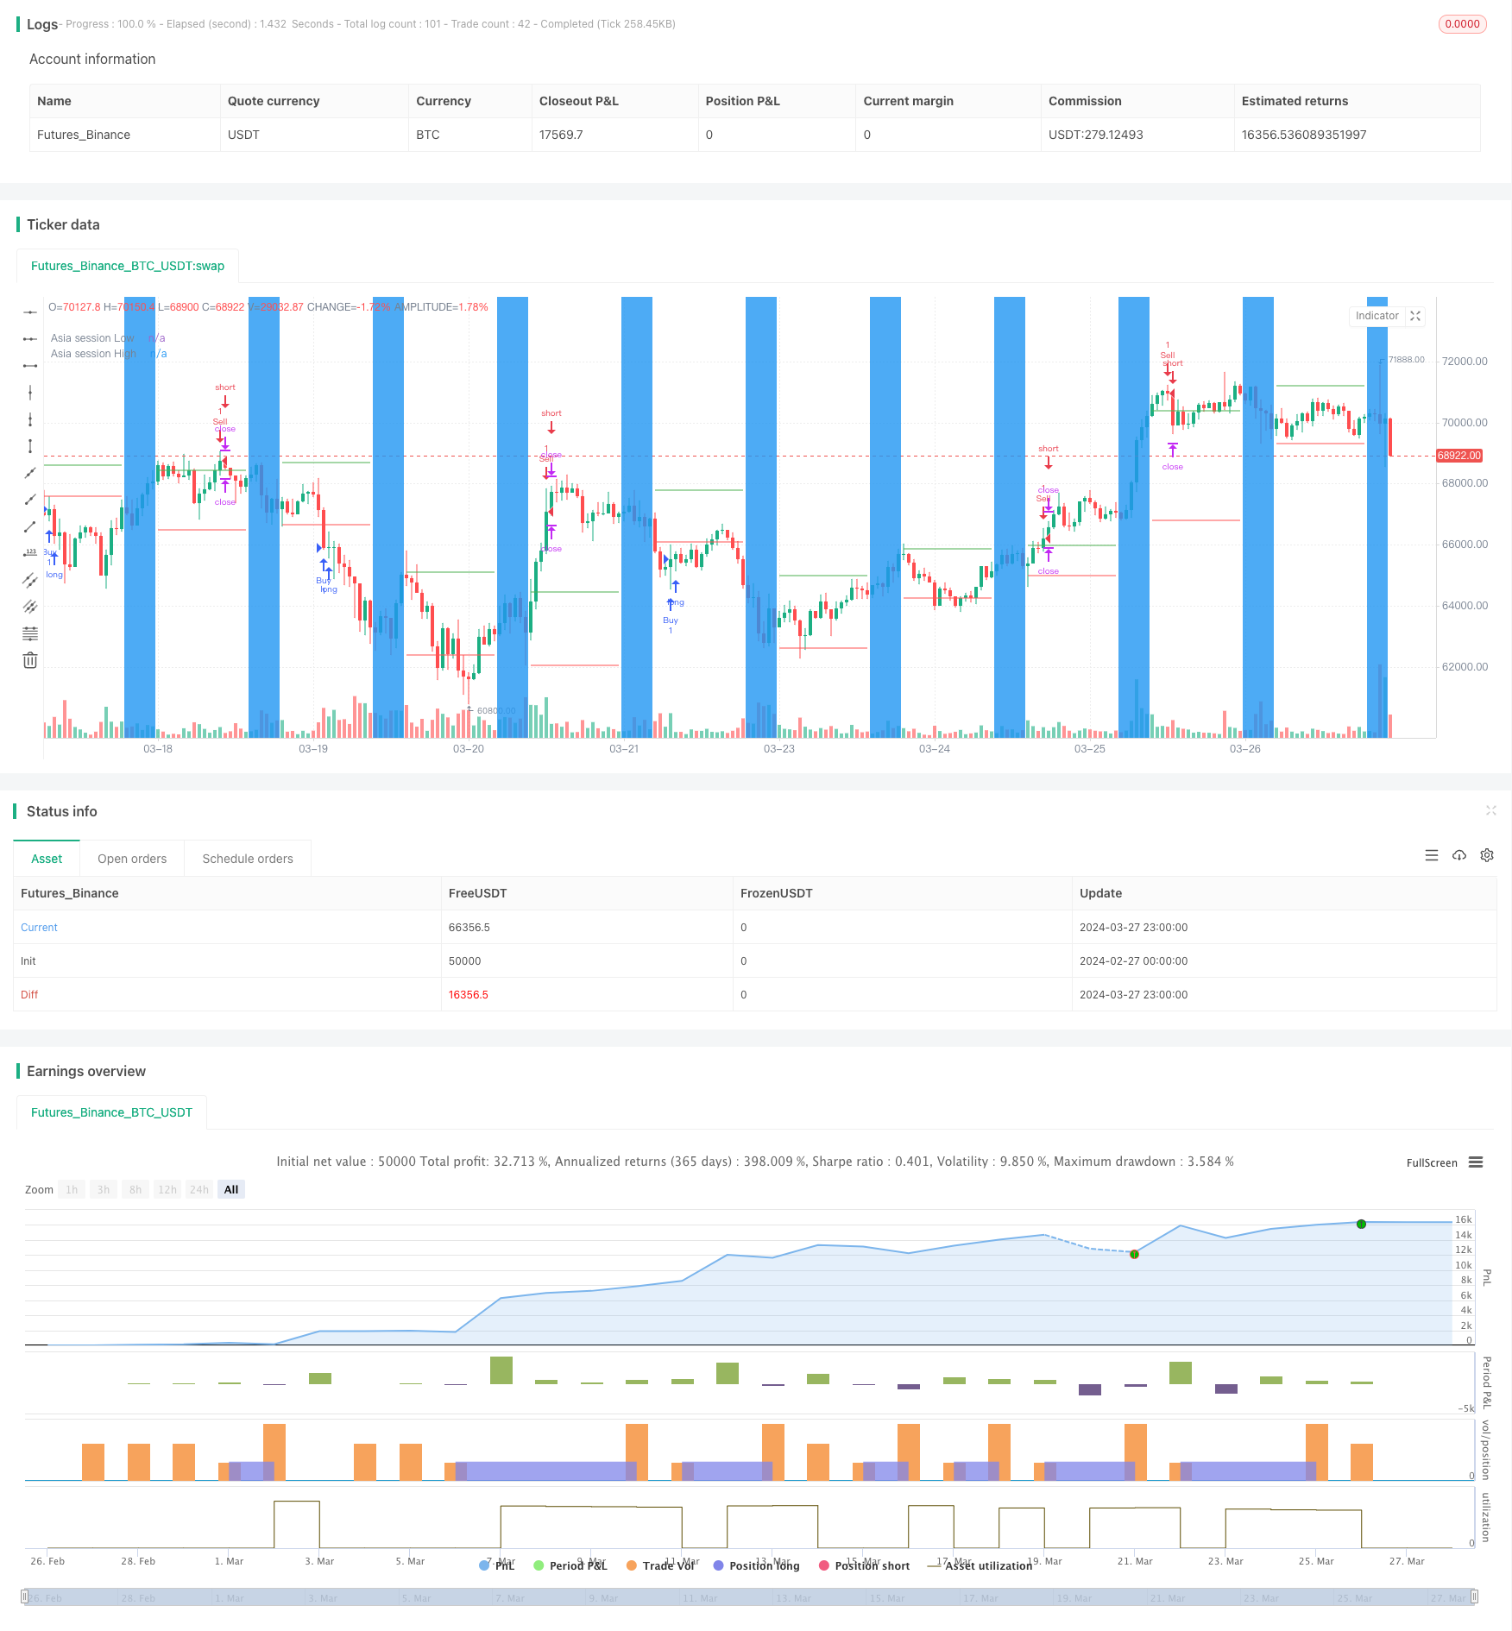Click the list-view icon in Status info
The width and height of the screenshot is (1512, 1631).
[1432, 855]
